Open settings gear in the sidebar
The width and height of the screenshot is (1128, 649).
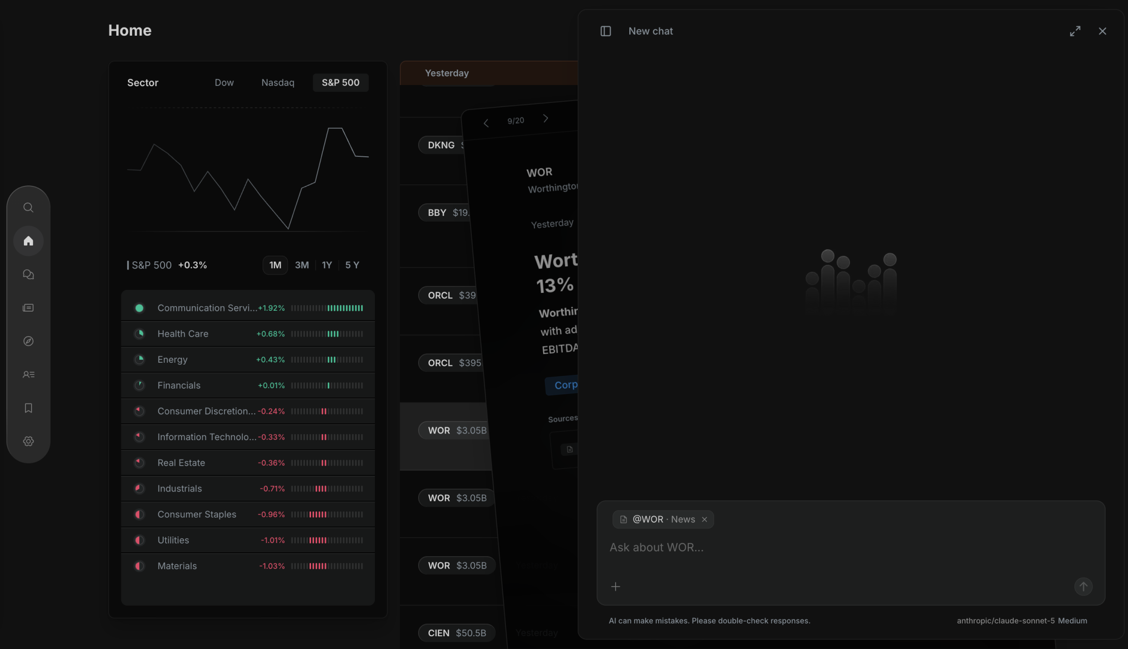click(x=29, y=441)
